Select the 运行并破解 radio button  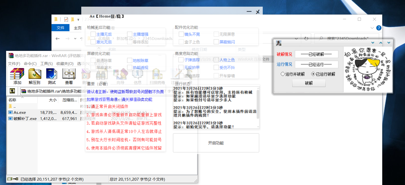[283, 74]
